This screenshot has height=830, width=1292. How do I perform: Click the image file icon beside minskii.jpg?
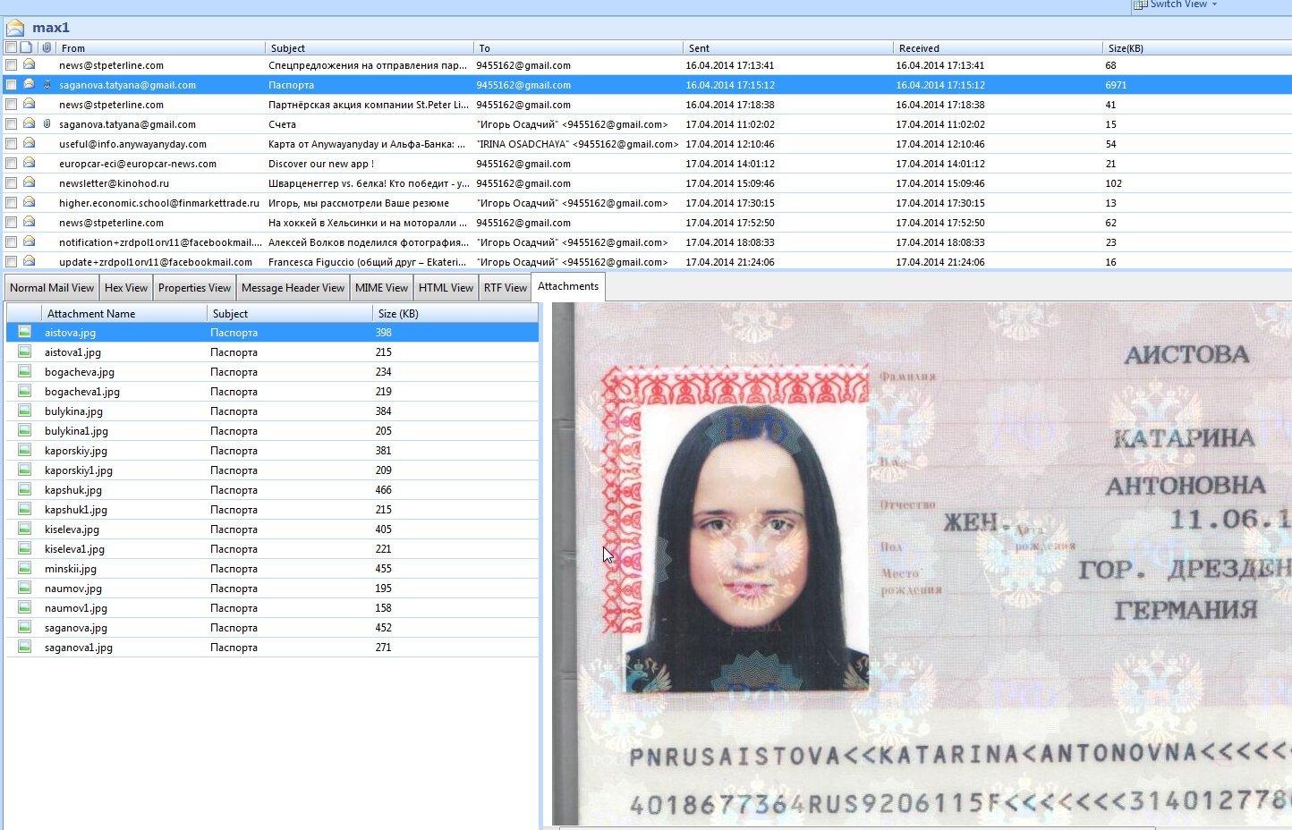point(24,568)
